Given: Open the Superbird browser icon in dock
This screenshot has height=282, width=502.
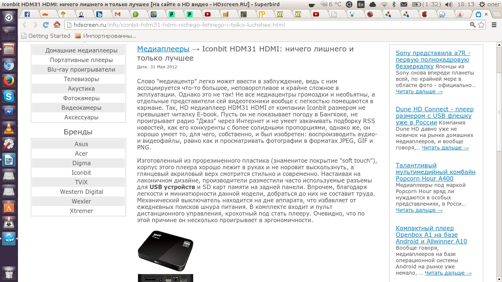Looking at the screenshot, I should [x=9, y=239].
